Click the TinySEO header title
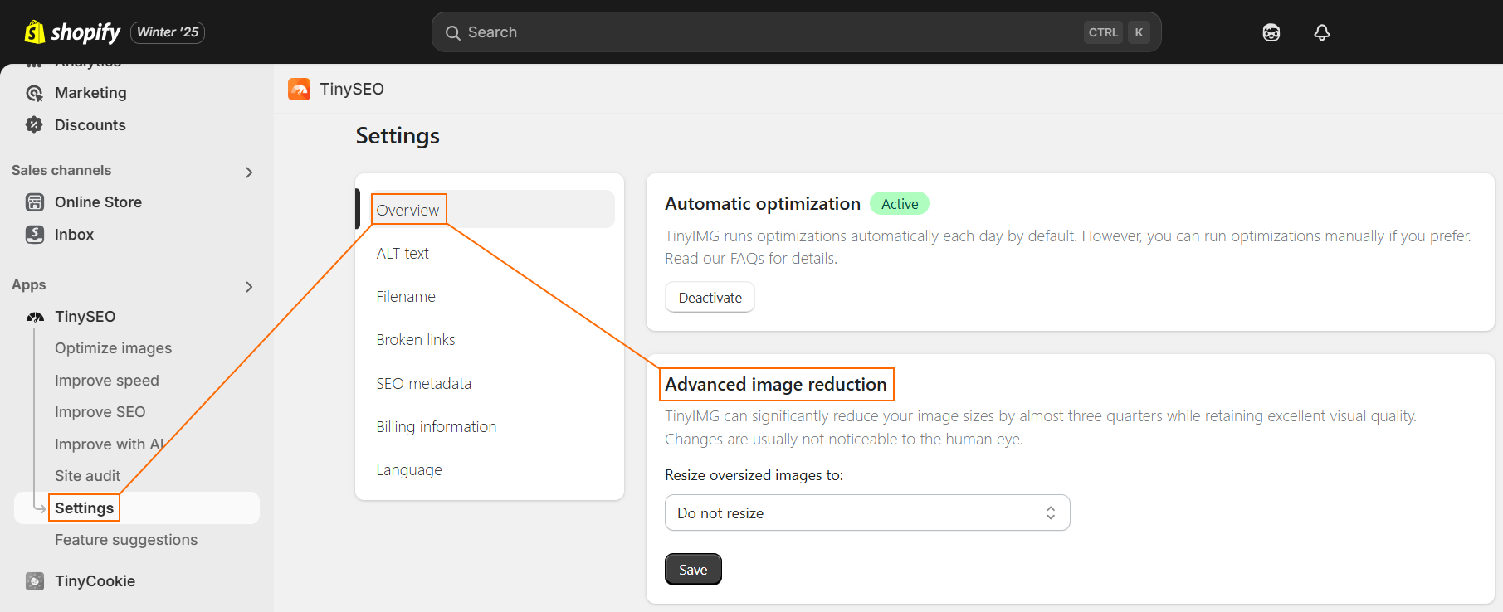 click(352, 89)
